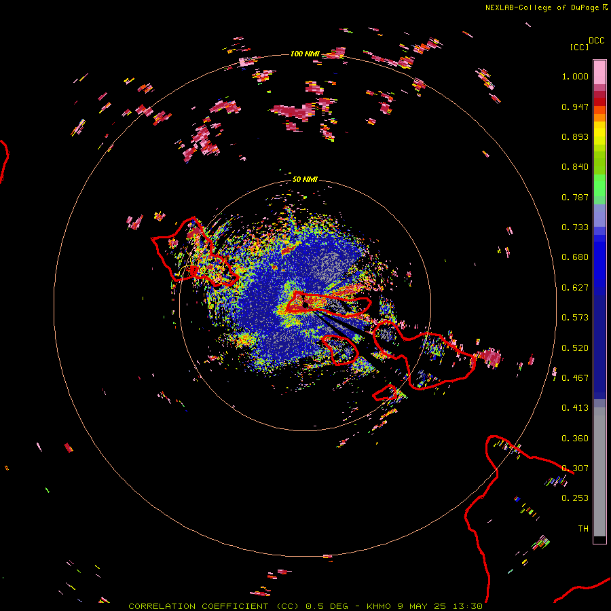Pick the light pink segment of the colorbar
This screenshot has width=611, height=611.
[599, 72]
